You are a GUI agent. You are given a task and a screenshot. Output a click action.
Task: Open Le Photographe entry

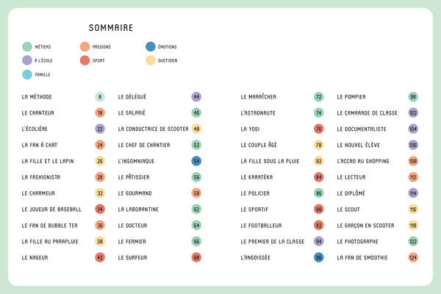point(358,242)
